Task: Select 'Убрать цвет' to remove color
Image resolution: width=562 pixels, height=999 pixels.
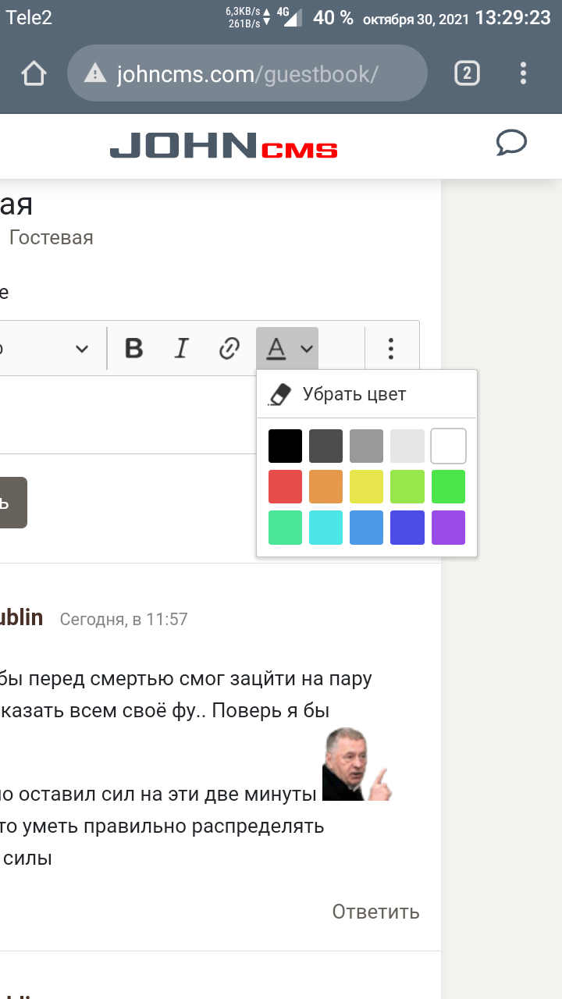Action: click(354, 394)
